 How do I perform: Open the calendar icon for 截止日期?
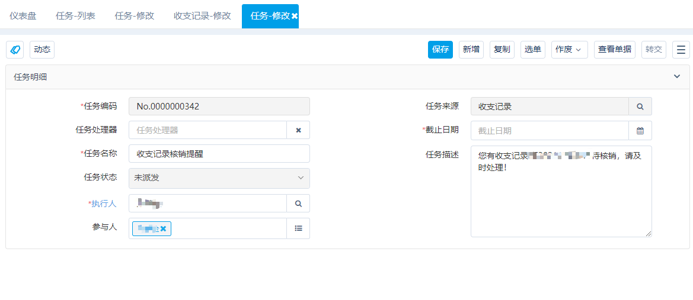(640, 131)
